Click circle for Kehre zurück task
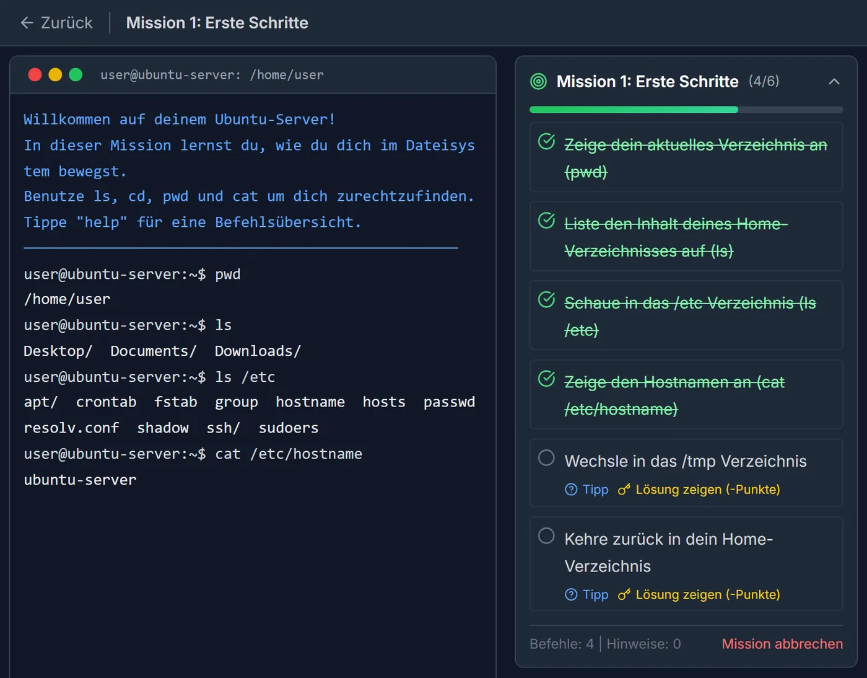867x678 pixels. (546, 535)
